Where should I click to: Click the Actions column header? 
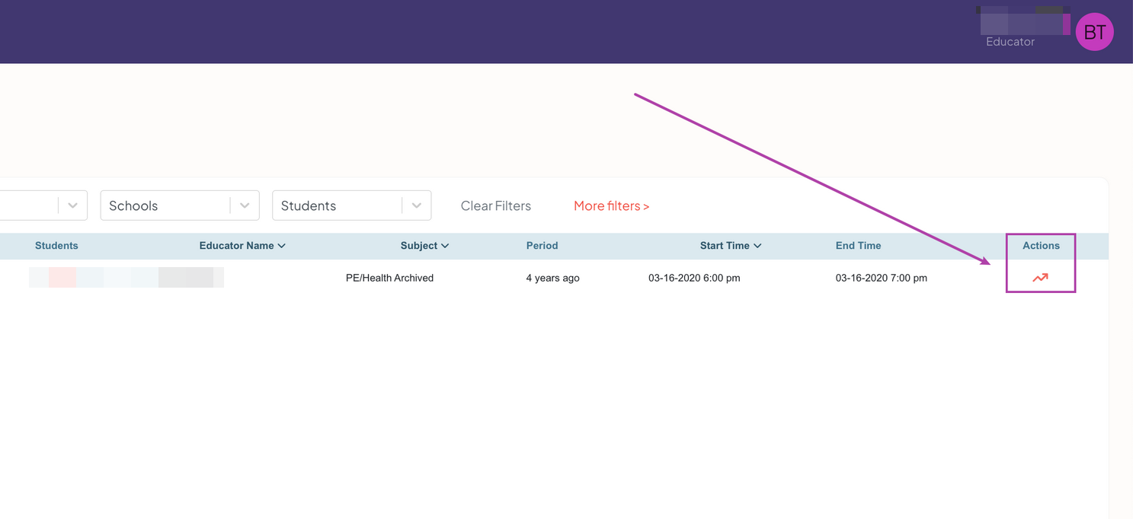[x=1041, y=246]
